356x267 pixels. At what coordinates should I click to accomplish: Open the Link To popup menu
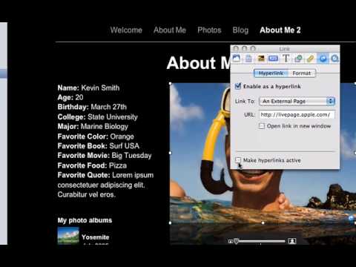click(297, 101)
